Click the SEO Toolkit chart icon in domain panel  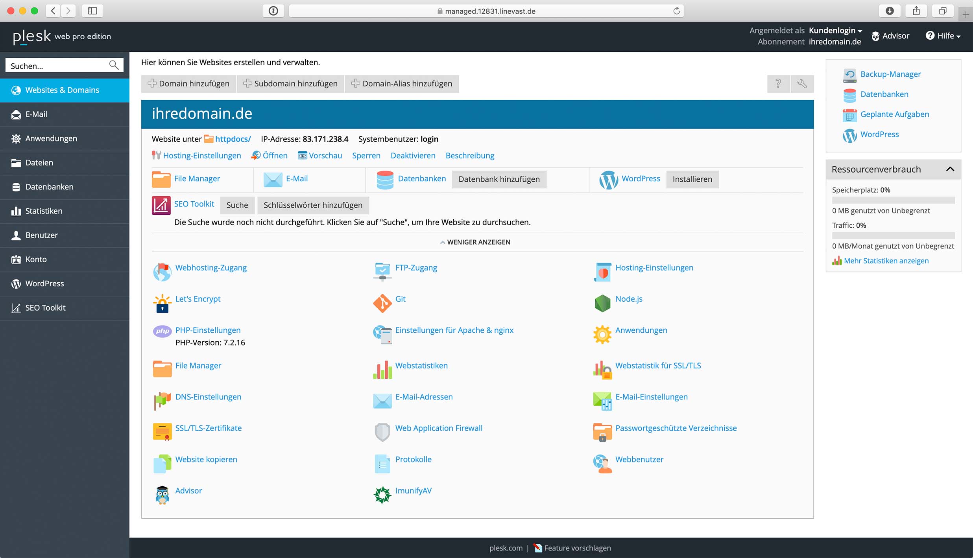click(x=161, y=205)
